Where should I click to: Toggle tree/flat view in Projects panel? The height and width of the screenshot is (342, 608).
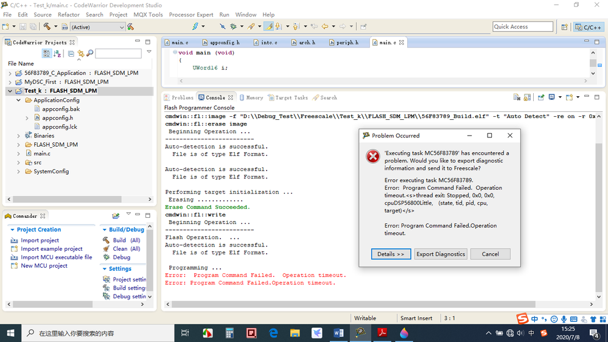point(46,54)
